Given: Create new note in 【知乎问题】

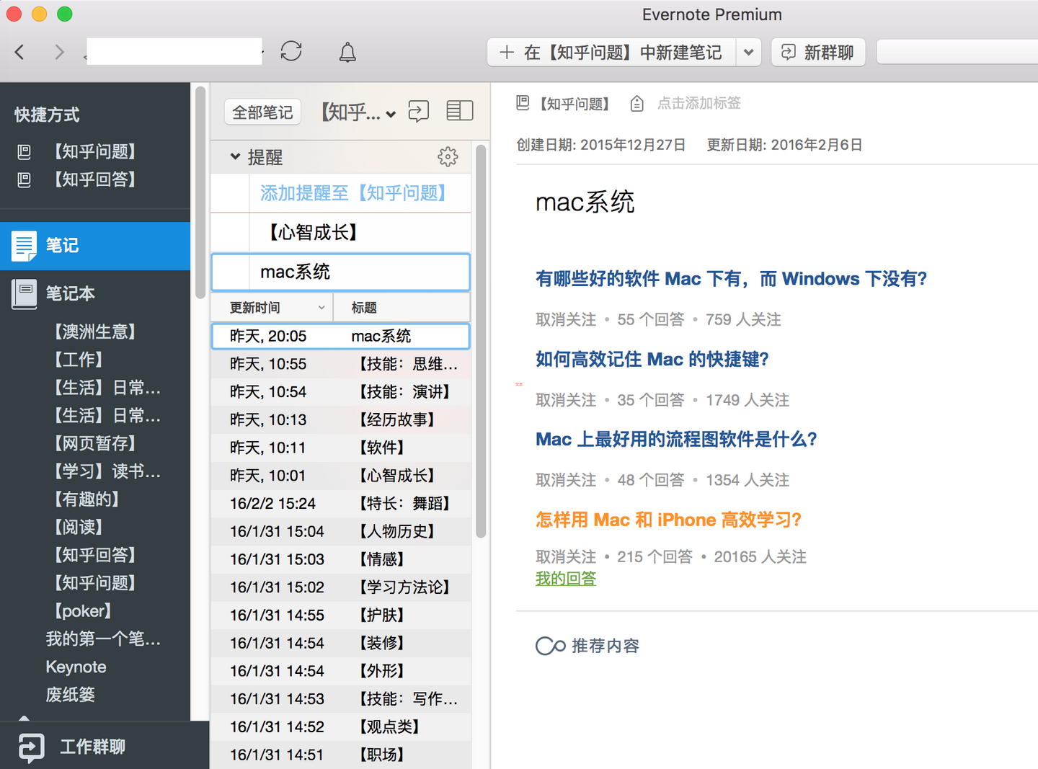Looking at the screenshot, I should [612, 52].
